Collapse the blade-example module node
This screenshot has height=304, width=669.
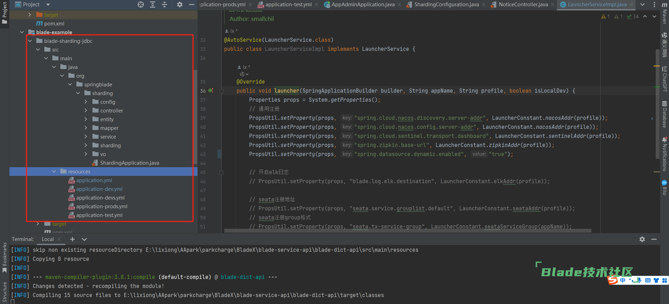pyautogui.click(x=22, y=32)
